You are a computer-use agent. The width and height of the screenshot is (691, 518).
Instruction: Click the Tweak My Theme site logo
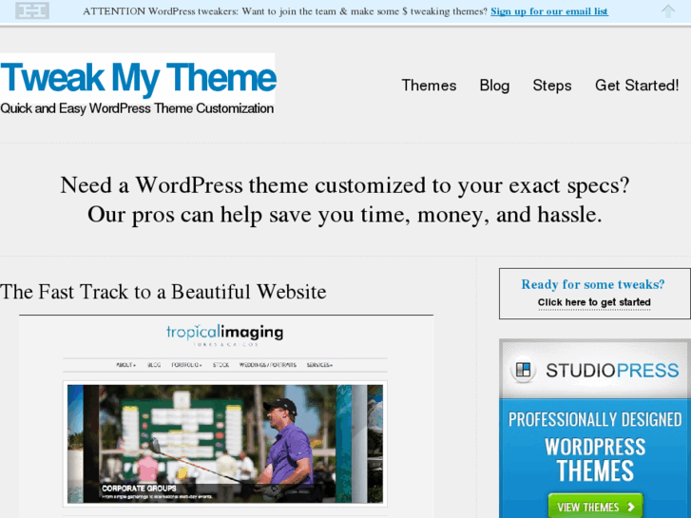[x=138, y=78]
